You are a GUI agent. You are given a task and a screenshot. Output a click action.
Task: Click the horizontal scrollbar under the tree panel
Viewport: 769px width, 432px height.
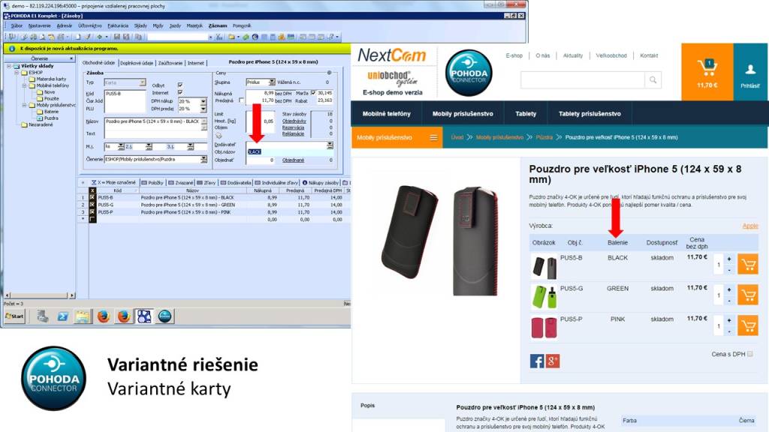[40, 295]
